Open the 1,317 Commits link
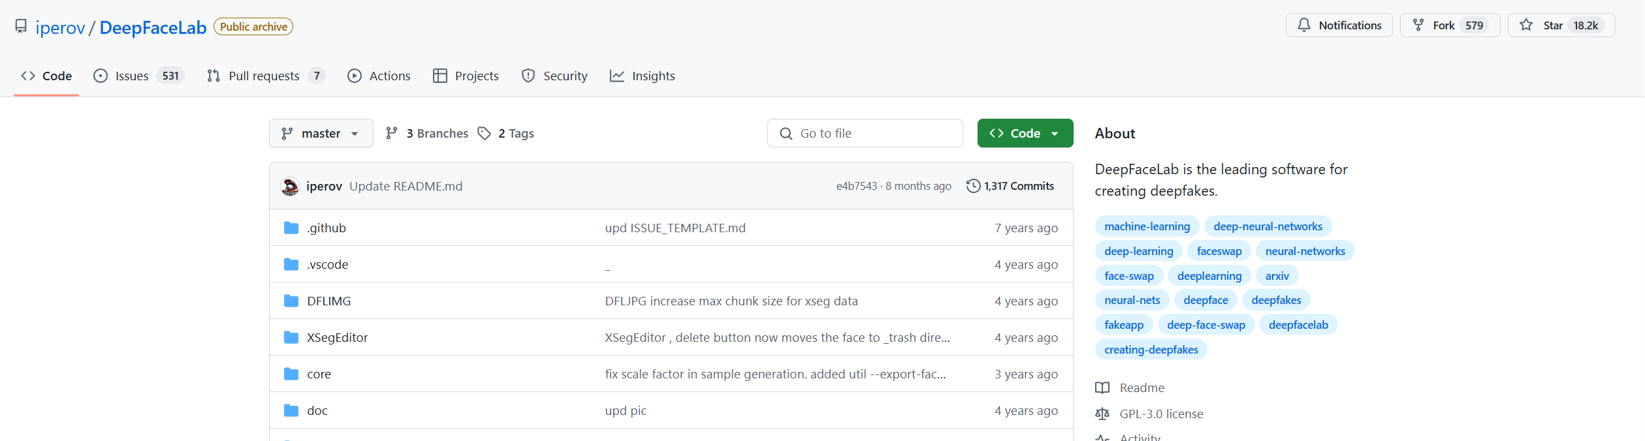 coord(1018,186)
